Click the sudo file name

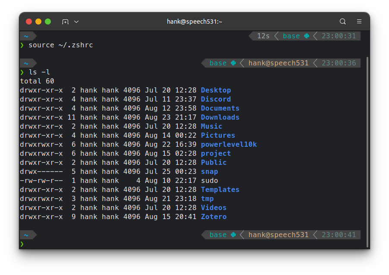click(209, 181)
